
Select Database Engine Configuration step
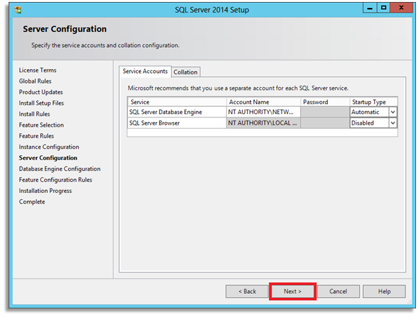coord(60,169)
